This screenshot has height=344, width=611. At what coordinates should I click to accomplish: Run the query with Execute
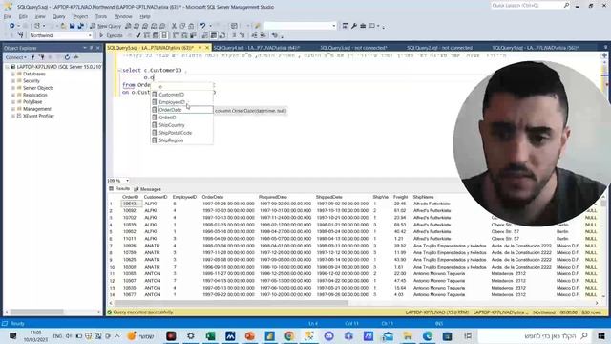[111, 35]
